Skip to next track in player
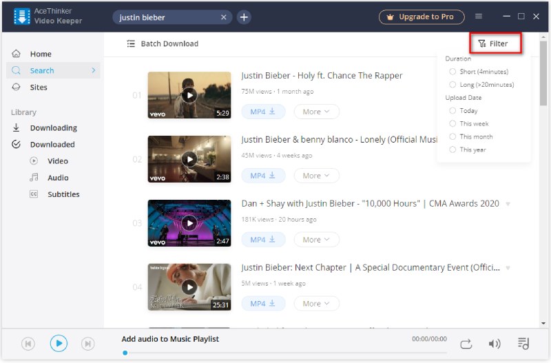Viewport: 551px width, 363px height. tap(88, 343)
